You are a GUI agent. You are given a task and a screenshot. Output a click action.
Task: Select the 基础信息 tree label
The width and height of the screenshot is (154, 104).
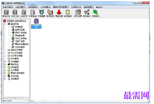click(x=15, y=24)
